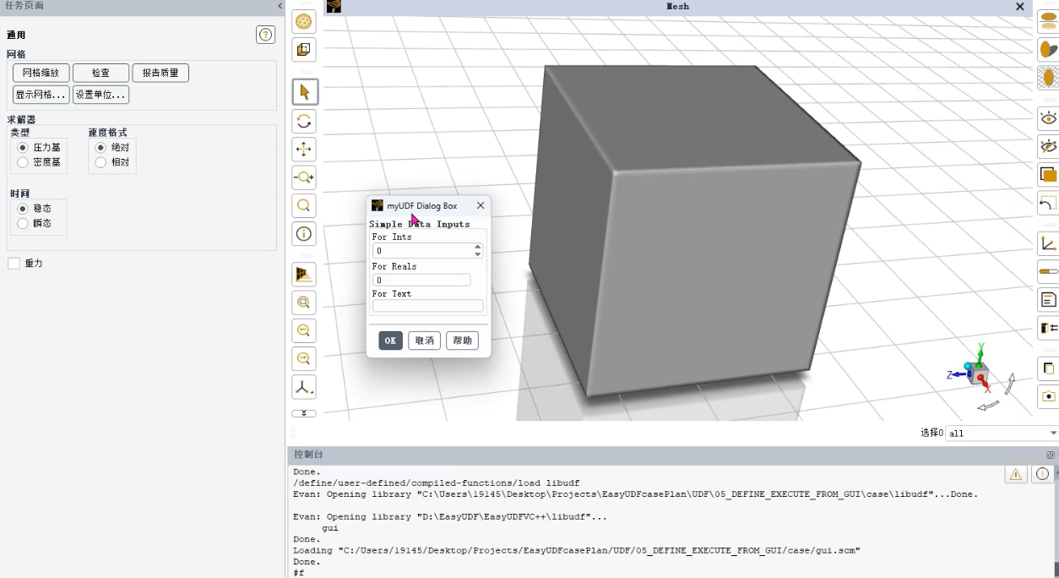Screen dimensions: 1059x578
Task: Undock the console panel
Action: tap(1051, 455)
